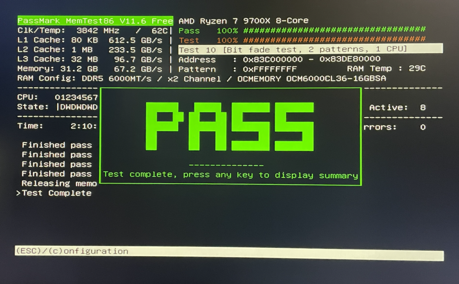Click the "Releasing memo" log line
459x284 pixels.
59,183
